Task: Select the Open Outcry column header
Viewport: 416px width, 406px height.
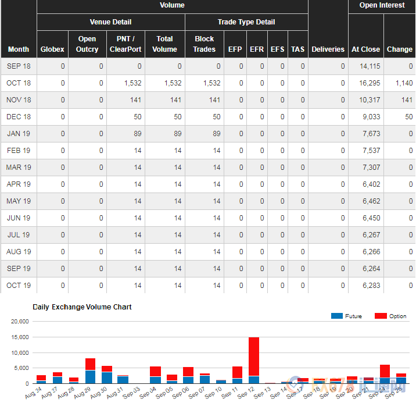Action: tap(87, 44)
